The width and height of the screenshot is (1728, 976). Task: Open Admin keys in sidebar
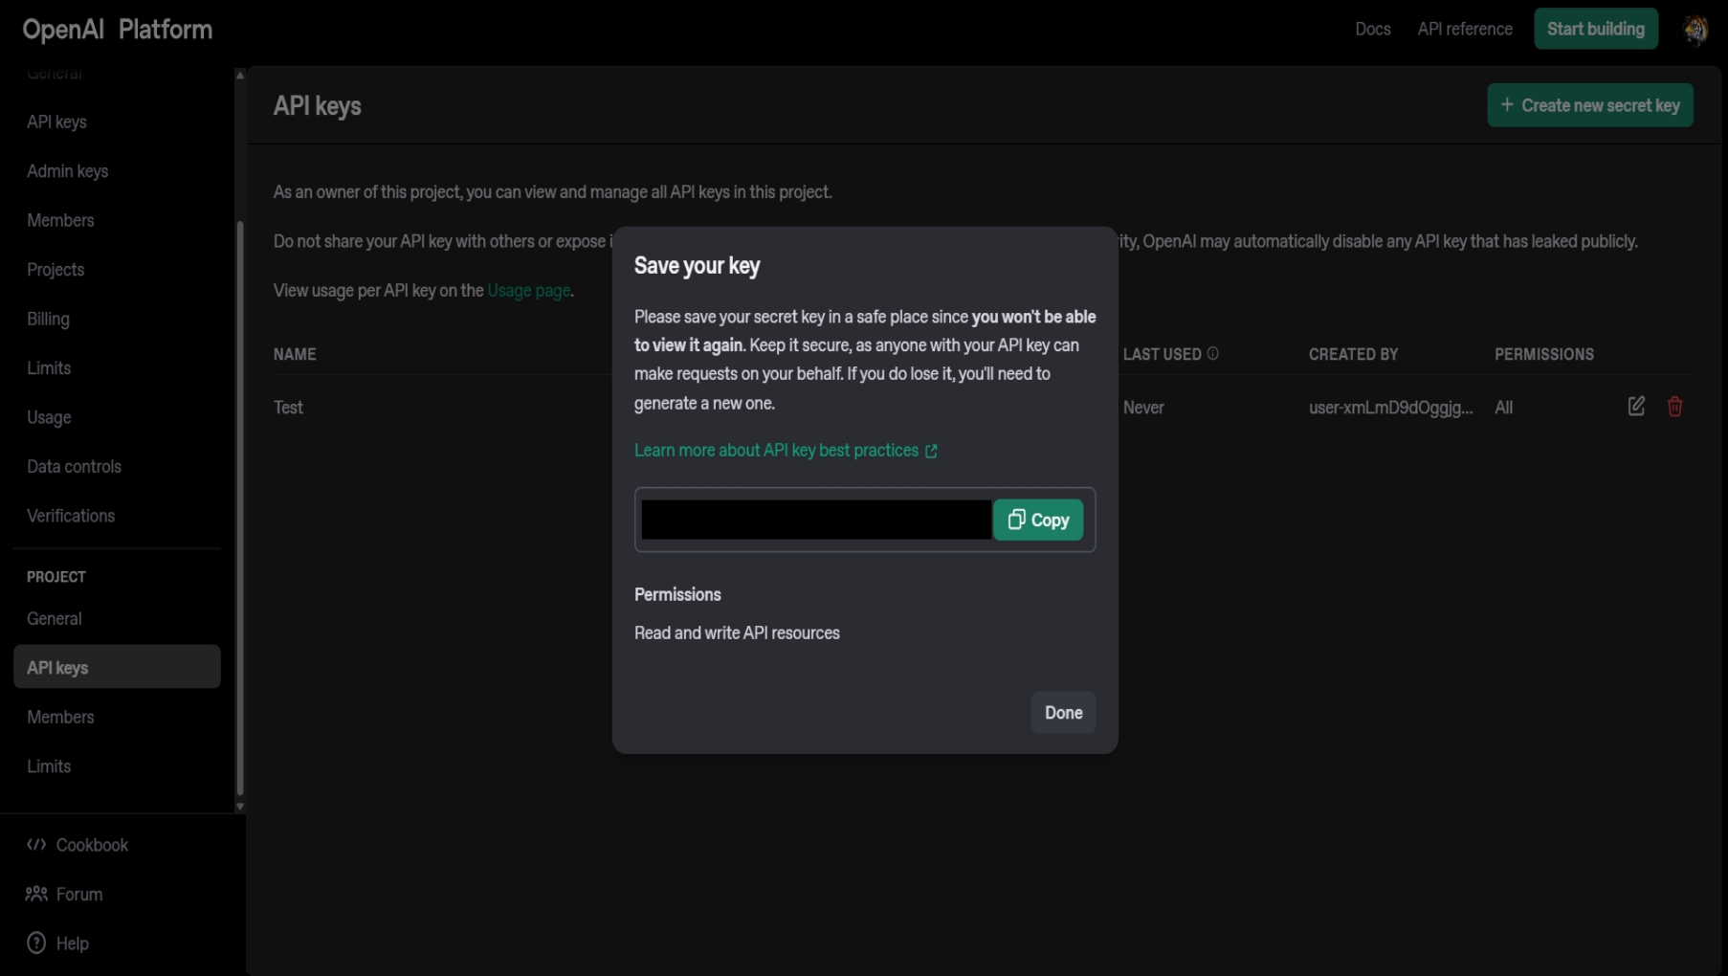pyautogui.click(x=67, y=171)
